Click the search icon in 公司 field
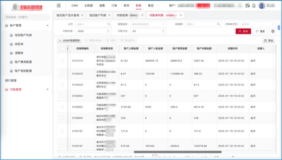The width and height of the screenshot is (282, 160). (x=109, y=24)
